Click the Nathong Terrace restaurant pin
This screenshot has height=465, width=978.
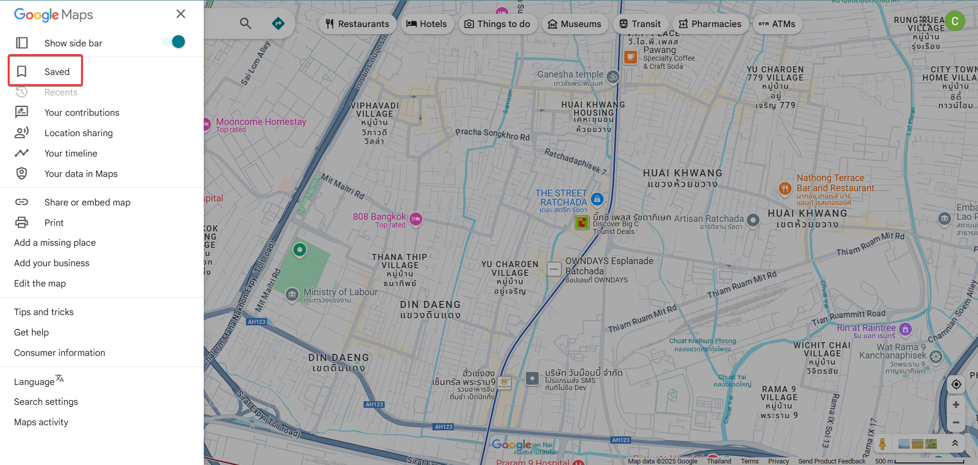coord(785,189)
